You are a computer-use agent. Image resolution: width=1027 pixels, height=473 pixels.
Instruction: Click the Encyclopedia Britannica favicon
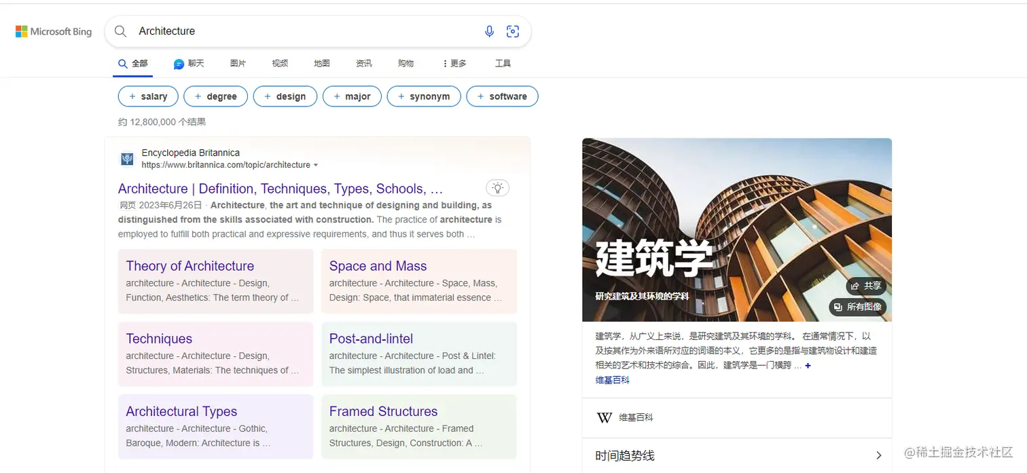[x=127, y=159]
